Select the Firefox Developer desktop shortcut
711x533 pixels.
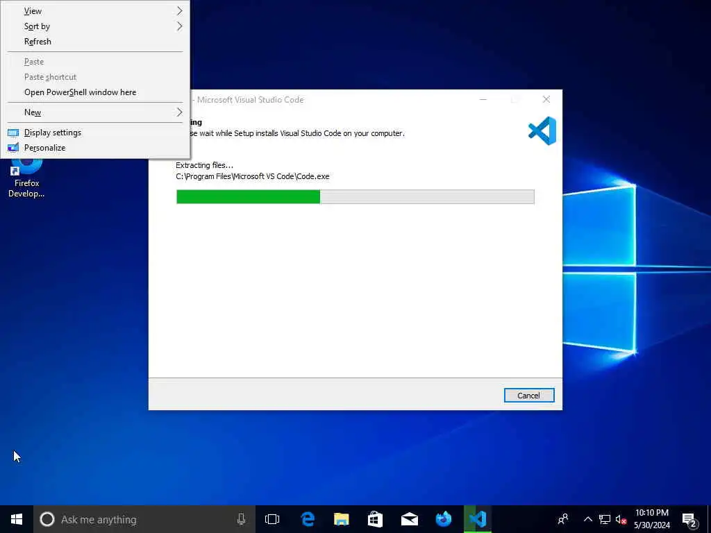tap(27, 178)
